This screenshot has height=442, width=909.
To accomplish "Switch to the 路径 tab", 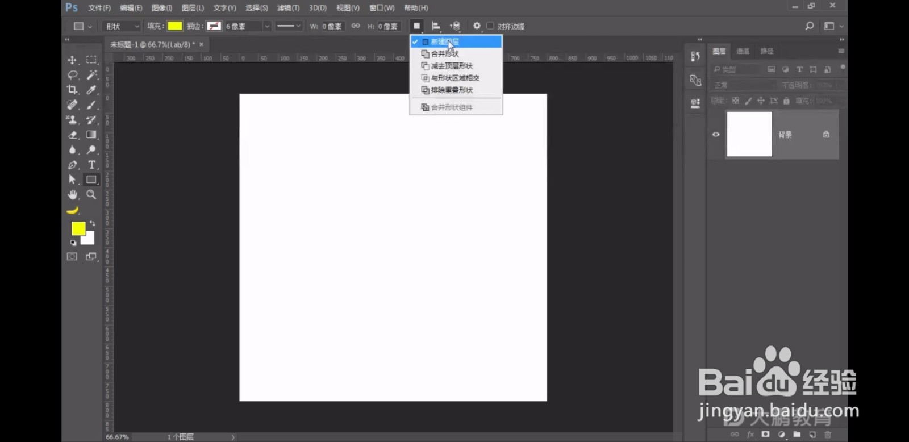I will (x=767, y=51).
